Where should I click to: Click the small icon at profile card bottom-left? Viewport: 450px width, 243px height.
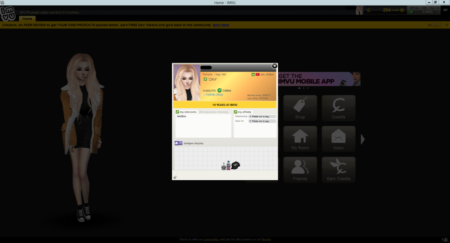[x=175, y=177]
